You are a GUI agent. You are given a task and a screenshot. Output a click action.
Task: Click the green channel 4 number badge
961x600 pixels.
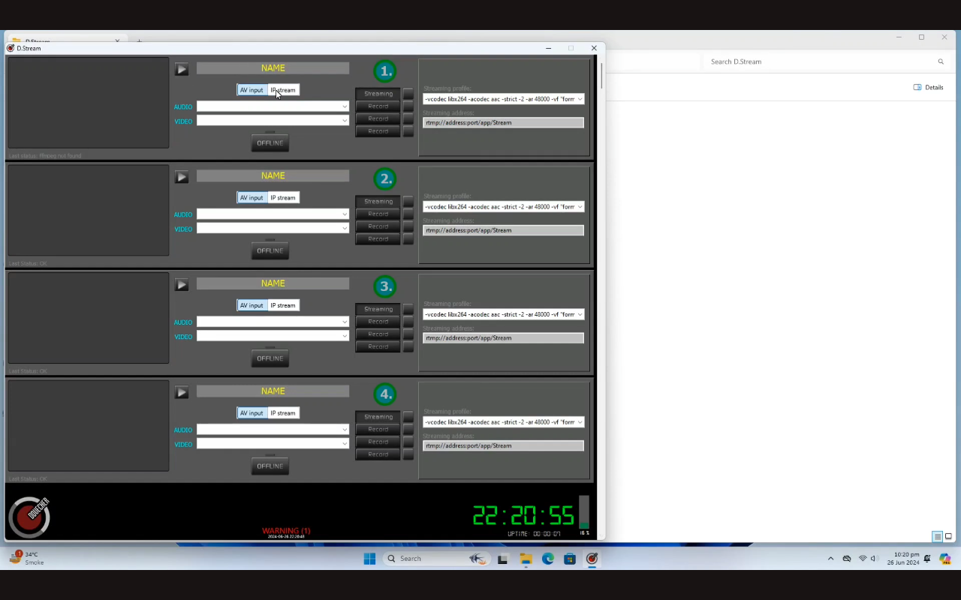[x=385, y=394]
